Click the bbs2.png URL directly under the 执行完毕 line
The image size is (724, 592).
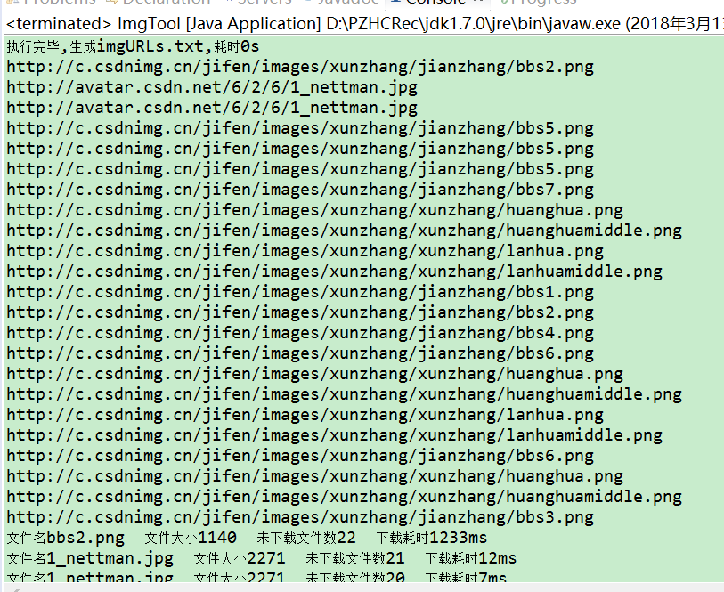click(300, 68)
